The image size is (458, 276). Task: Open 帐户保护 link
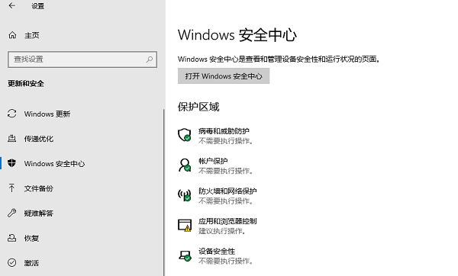point(213,161)
